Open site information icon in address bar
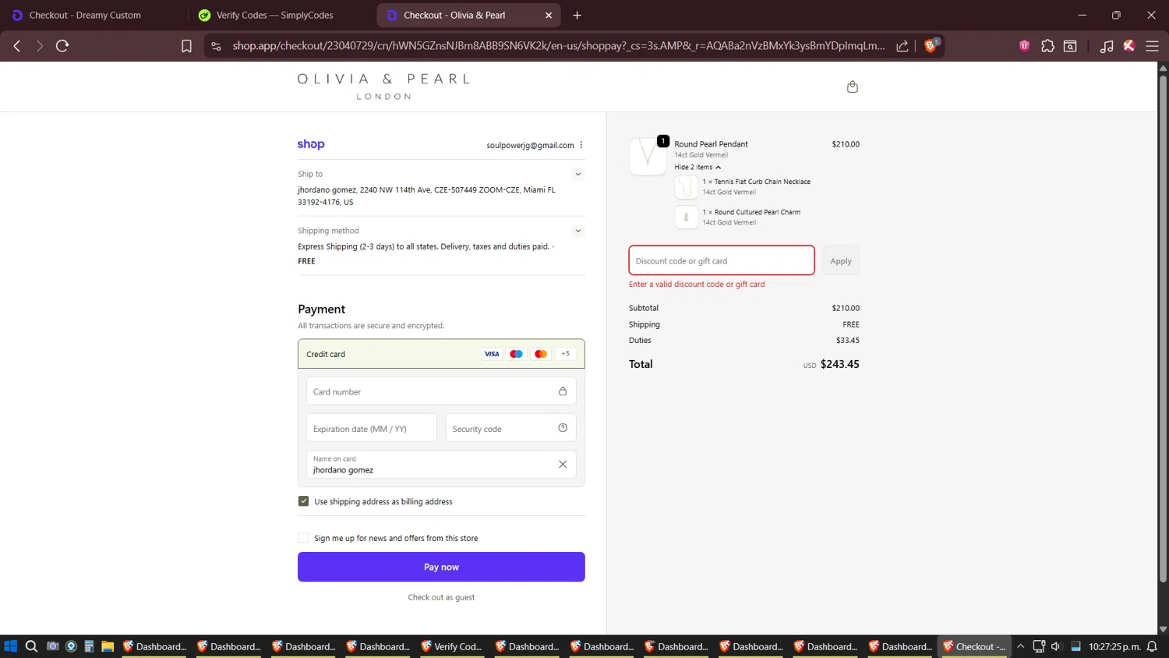This screenshot has height=658, width=1169. 217,46
